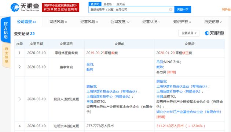Switch to the 查老板 search tab
This screenshot has height=132, width=231.
[x=108, y=4]
